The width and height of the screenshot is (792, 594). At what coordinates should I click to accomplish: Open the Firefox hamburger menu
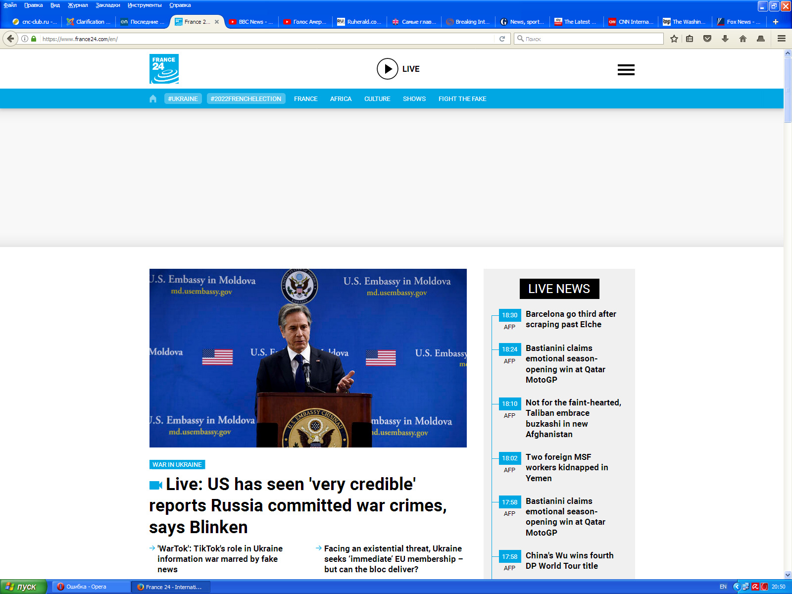point(782,39)
